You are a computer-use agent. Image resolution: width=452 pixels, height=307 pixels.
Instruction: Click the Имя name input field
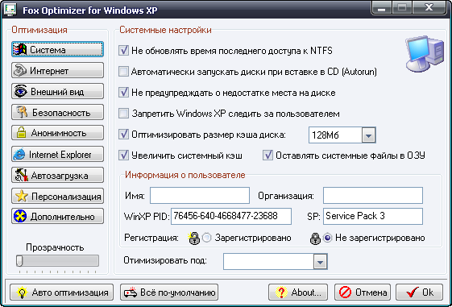click(200, 196)
